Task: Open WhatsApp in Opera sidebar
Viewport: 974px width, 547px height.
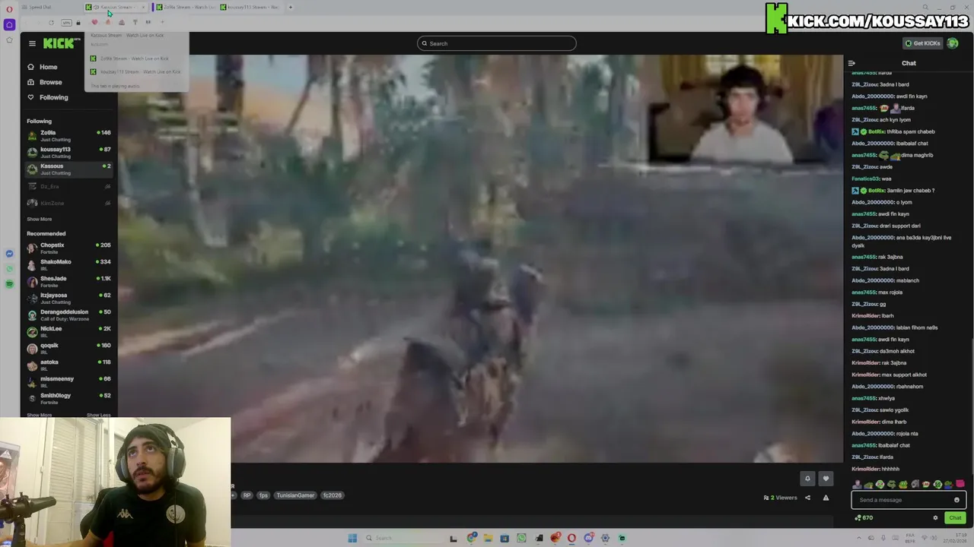Action: 9,269
